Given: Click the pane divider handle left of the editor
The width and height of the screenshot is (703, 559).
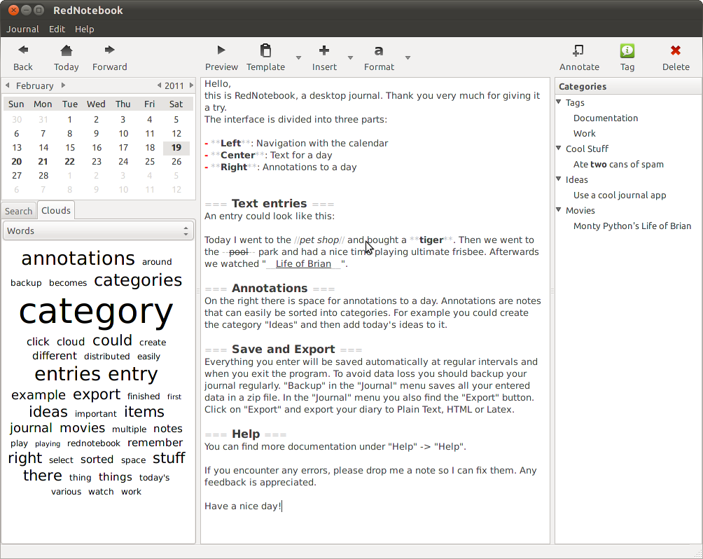Looking at the screenshot, I should click(198, 291).
